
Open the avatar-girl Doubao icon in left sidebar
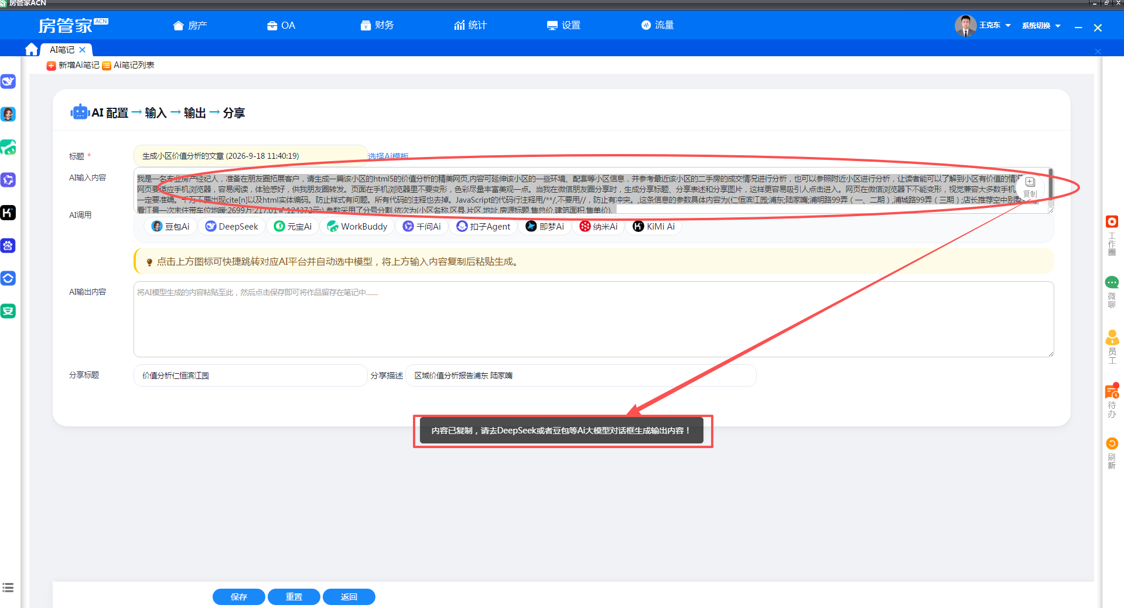pos(8,114)
